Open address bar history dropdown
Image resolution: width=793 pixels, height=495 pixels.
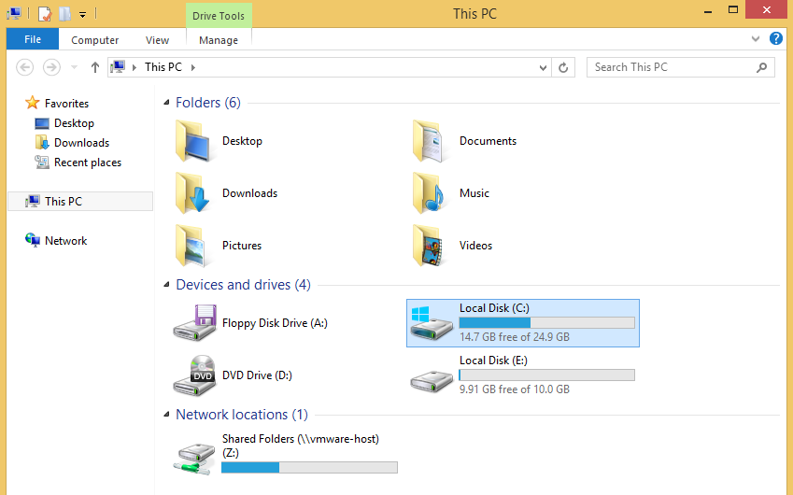(x=543, y=67)
